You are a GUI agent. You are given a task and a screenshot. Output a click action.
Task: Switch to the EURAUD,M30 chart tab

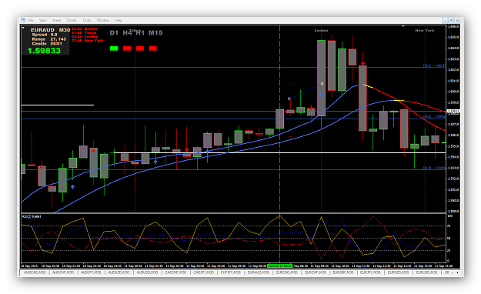point(259,272)
